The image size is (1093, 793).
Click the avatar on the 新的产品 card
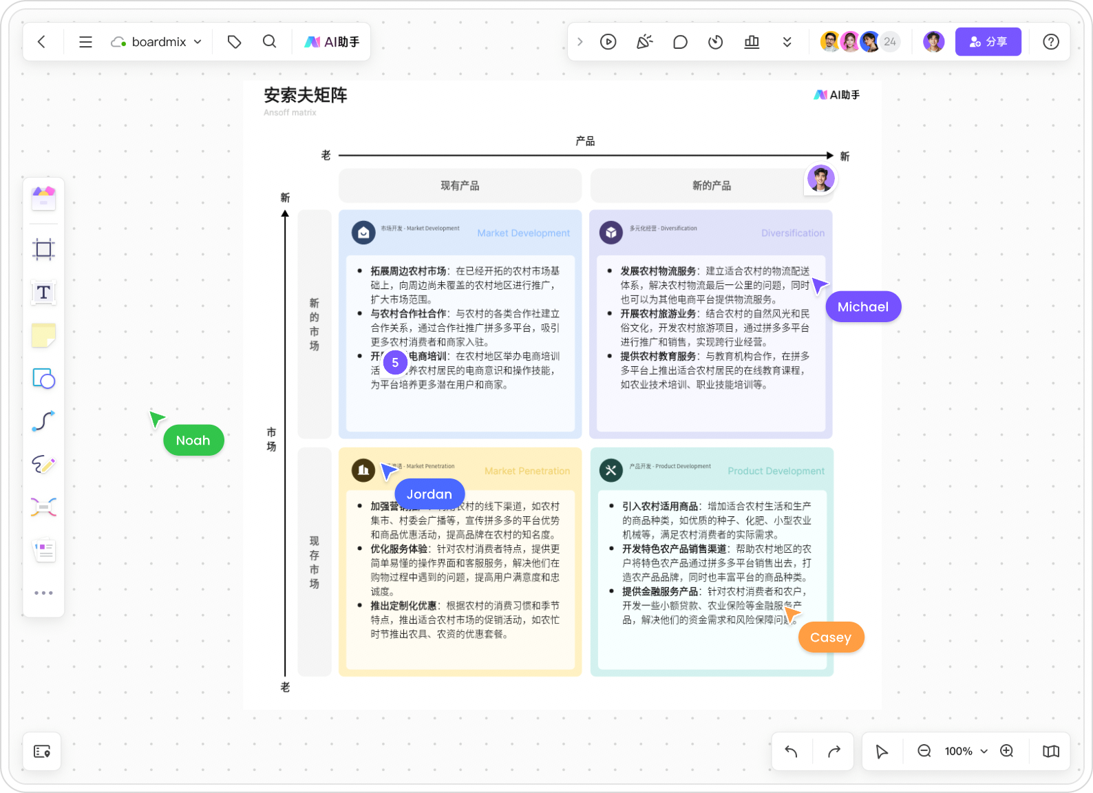coord(820,179)
